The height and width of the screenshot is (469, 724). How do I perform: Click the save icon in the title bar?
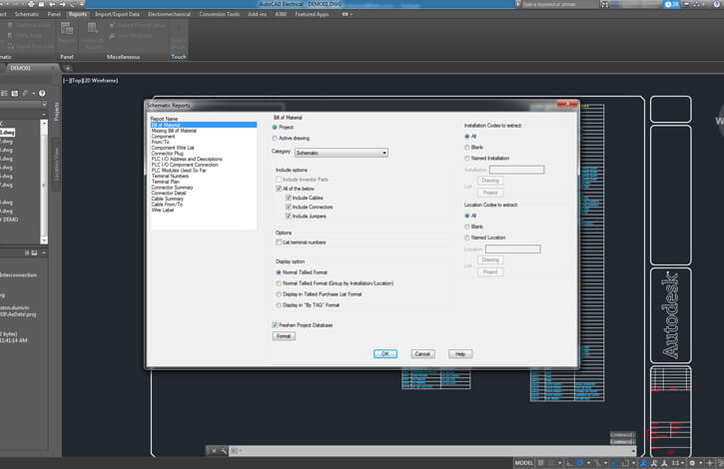coord(41,4)
